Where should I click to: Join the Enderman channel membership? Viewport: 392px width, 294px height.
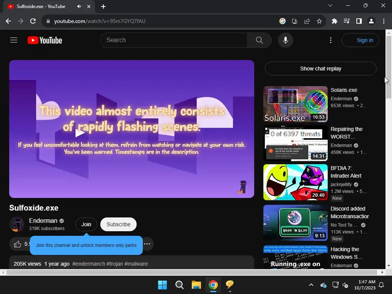[x=86, y=224]
